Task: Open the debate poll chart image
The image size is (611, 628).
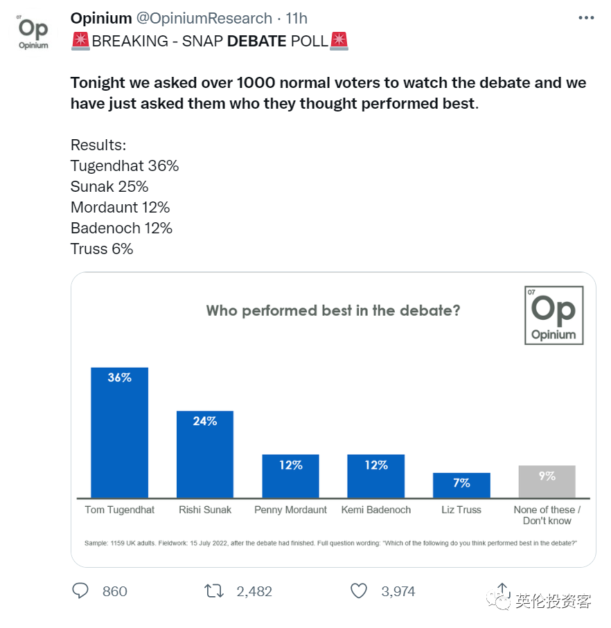Action: click(x=333, y=420)
